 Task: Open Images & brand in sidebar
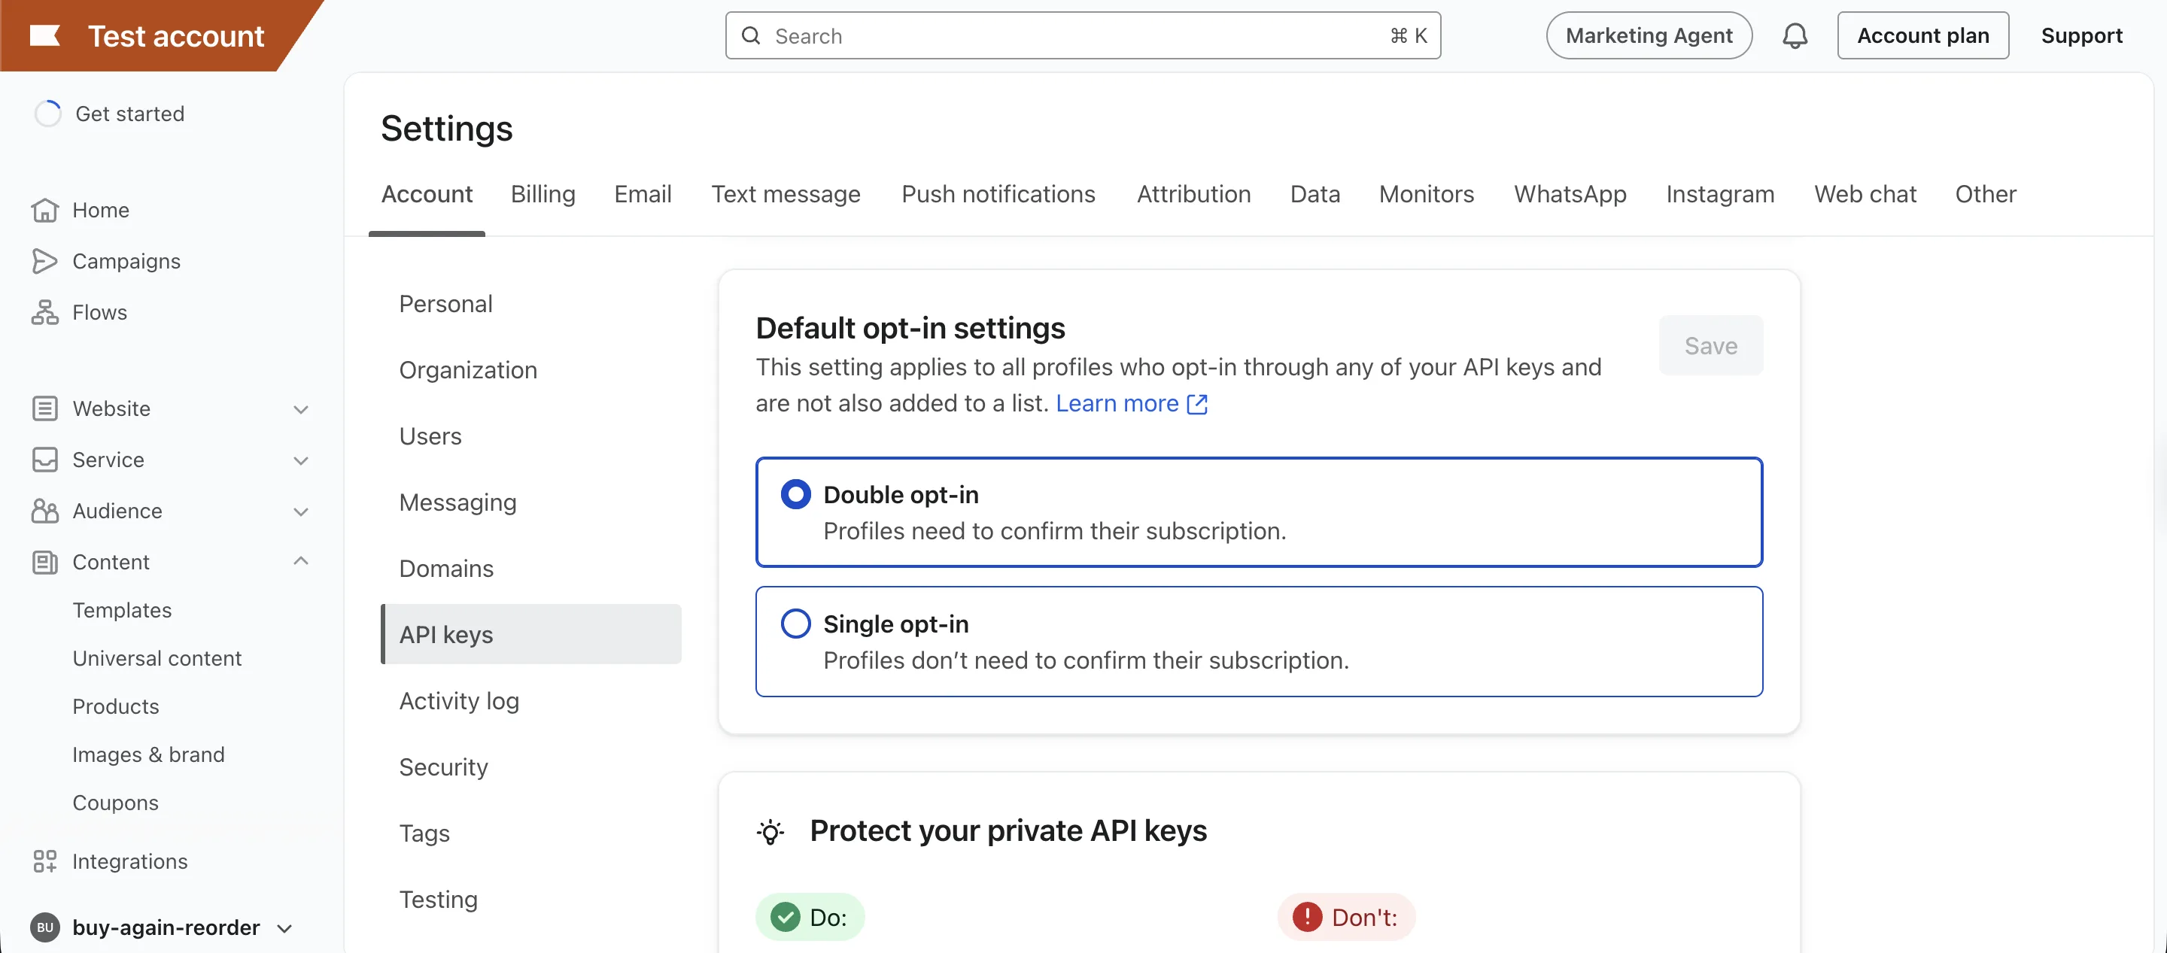pos(148,754)
